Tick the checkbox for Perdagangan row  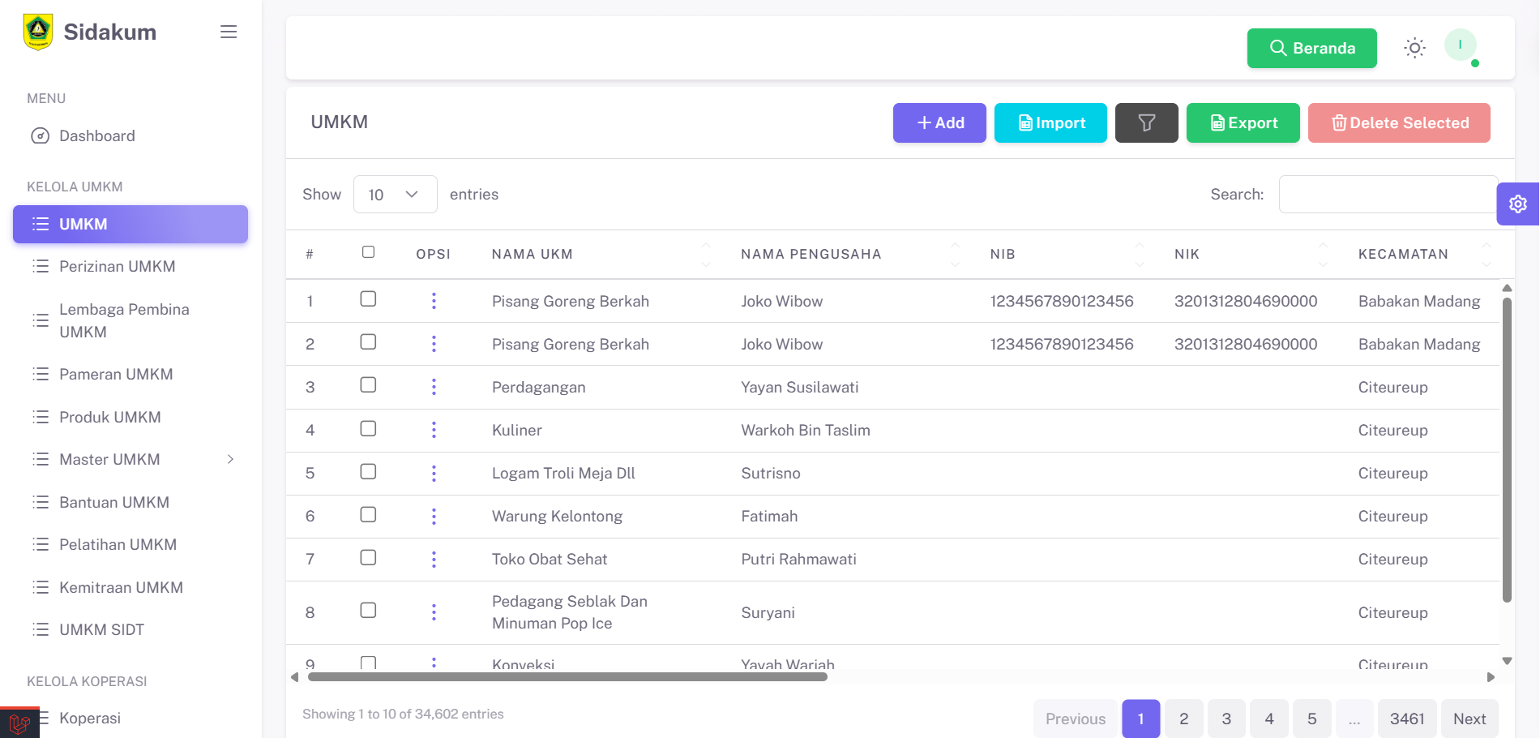coord(368,385)
